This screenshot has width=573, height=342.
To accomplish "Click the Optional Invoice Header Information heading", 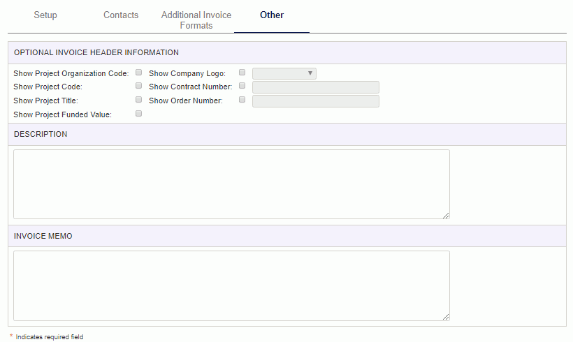I will click(96, 52).
